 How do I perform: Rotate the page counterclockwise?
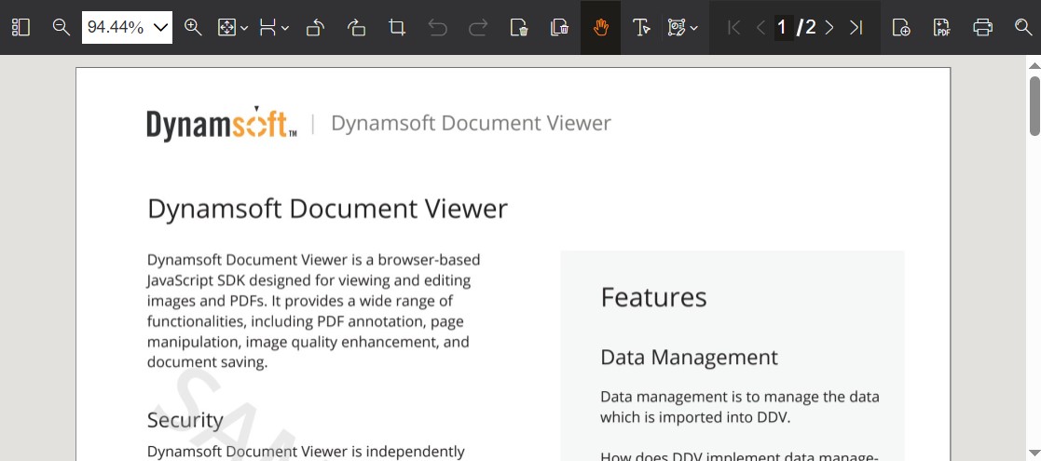point(315,28)
